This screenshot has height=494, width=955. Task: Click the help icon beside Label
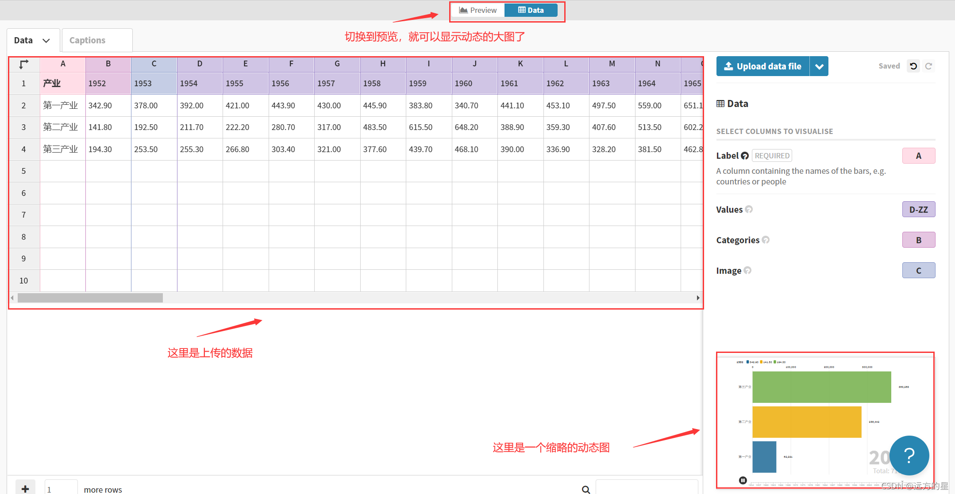pyautogui.click(x=745, y=156)
